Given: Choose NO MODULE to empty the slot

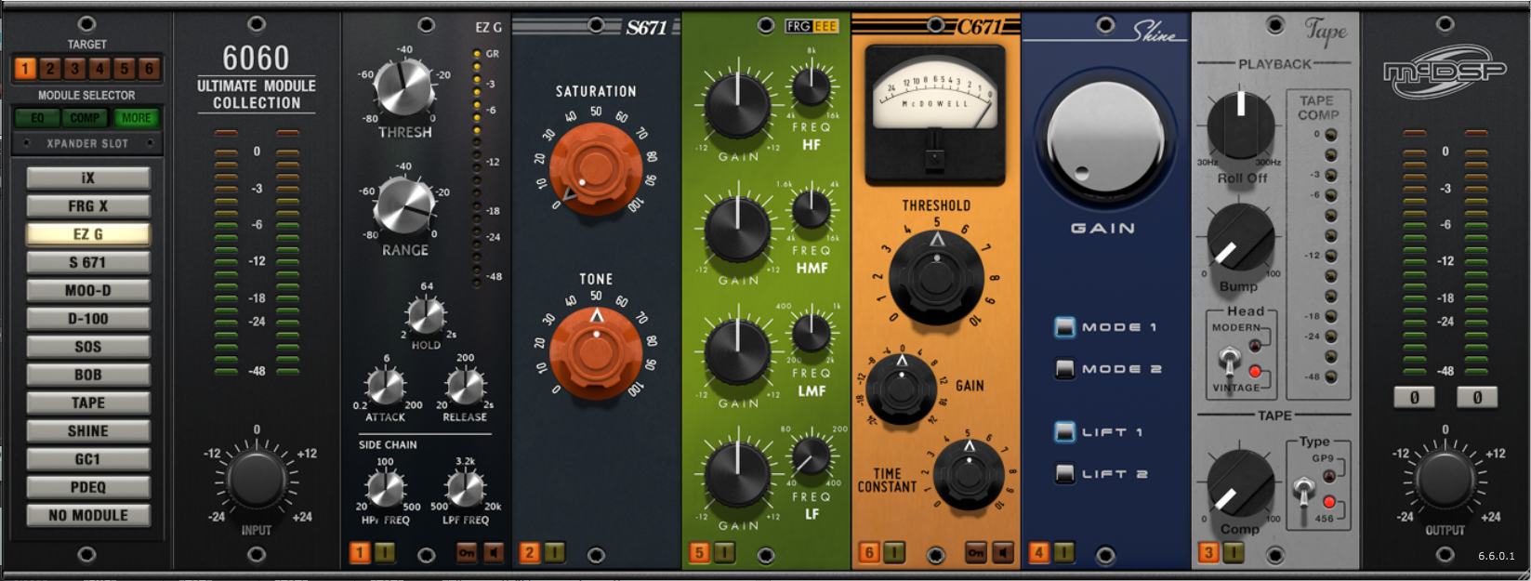Looking at the screenshot, I should [88, 515].
